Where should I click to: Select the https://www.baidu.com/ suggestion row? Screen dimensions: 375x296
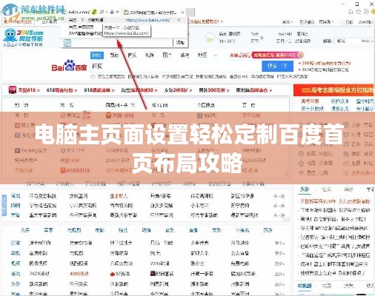[125, 20]
